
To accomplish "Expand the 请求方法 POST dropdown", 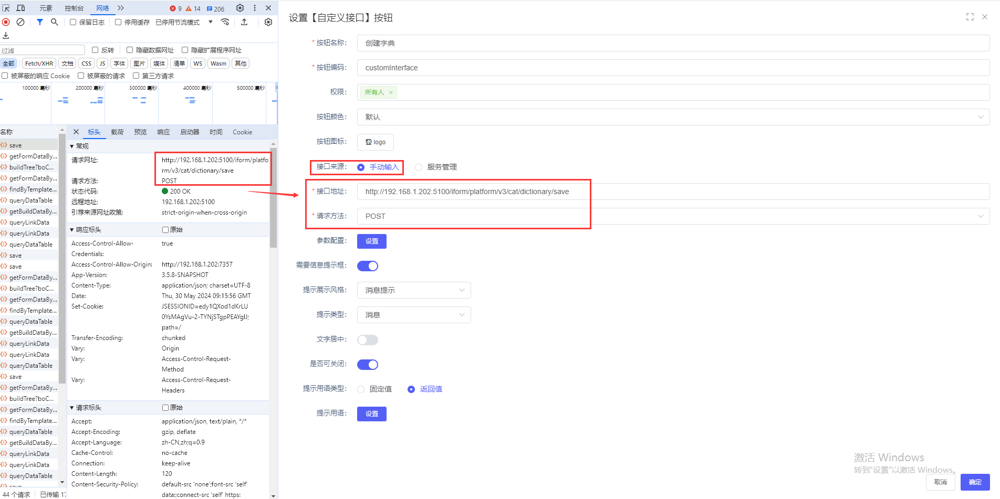I will tap(673, 216).
